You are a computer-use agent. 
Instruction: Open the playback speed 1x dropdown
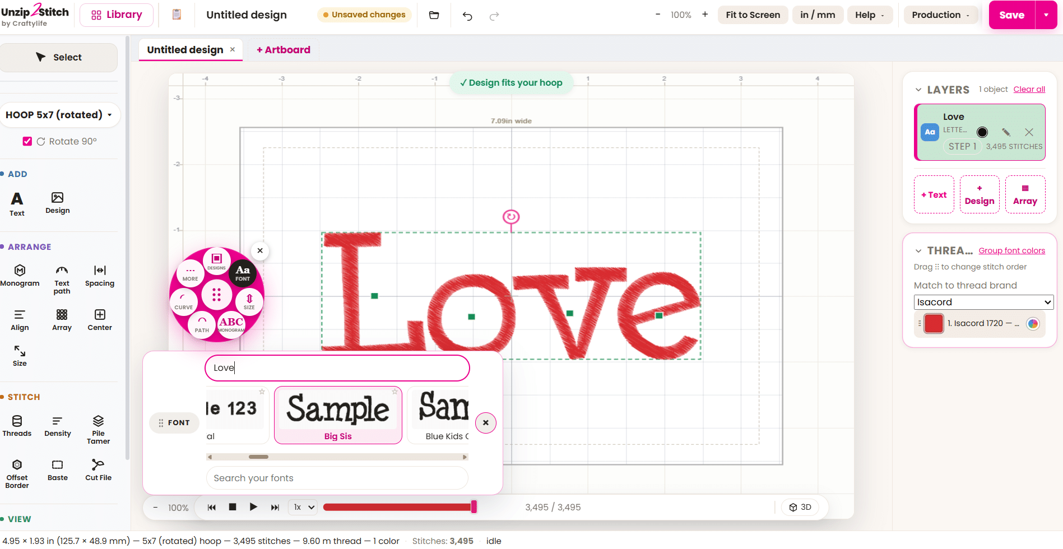(303, 507)
